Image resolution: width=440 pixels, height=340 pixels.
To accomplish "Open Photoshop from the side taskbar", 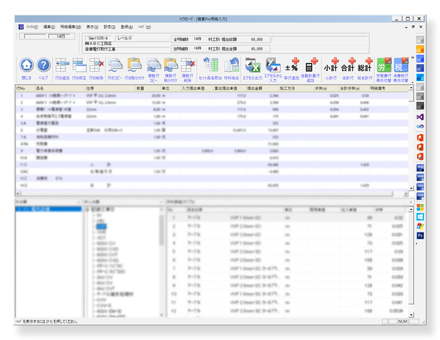I will pyautogui.click(x=420, y=236).
